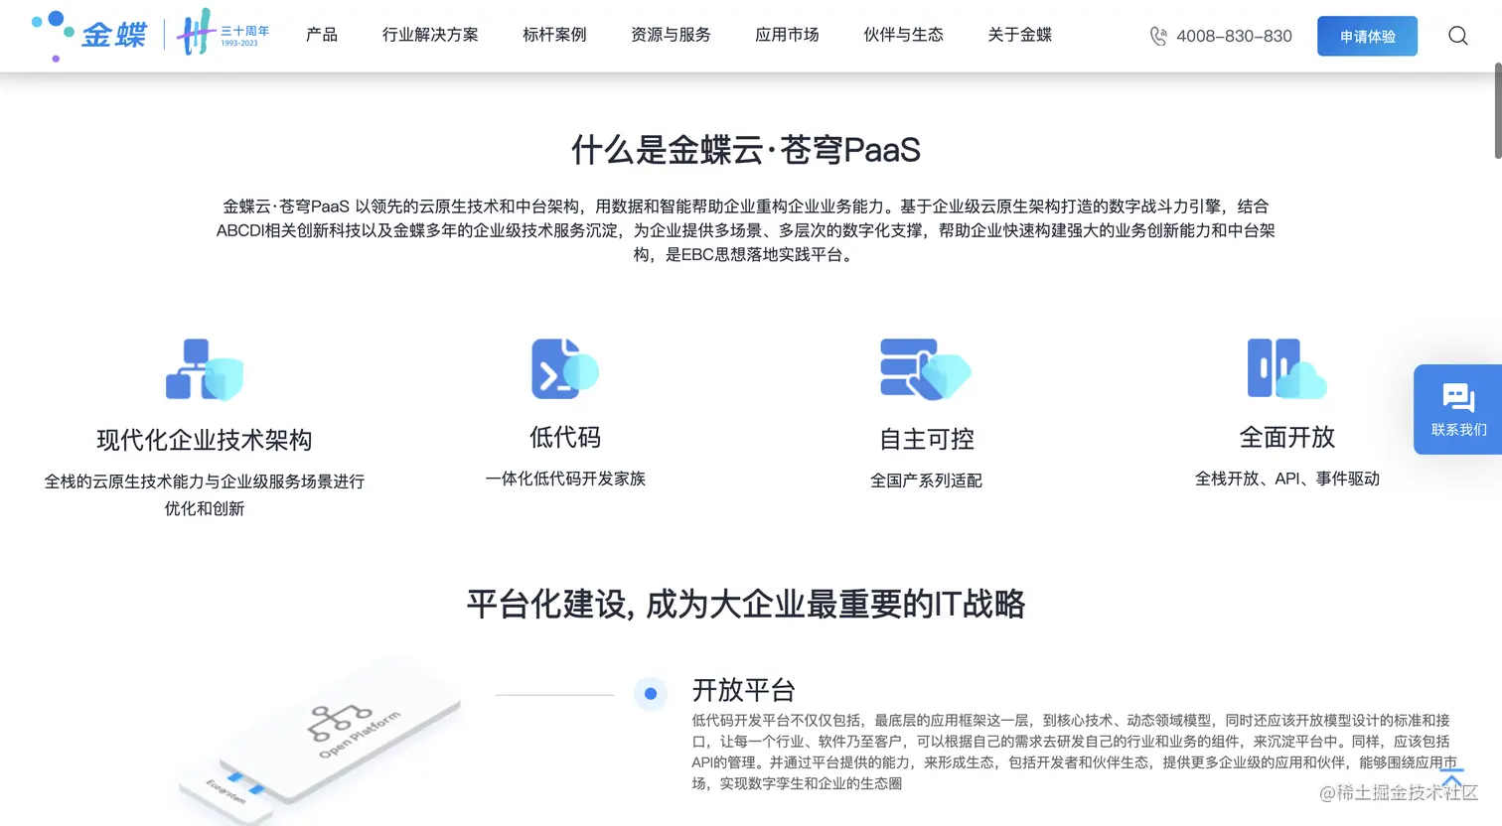Open the 产品 menu
Image resolution: width=1502 pixels, height=826 pixels.
(x=322, y=35)
